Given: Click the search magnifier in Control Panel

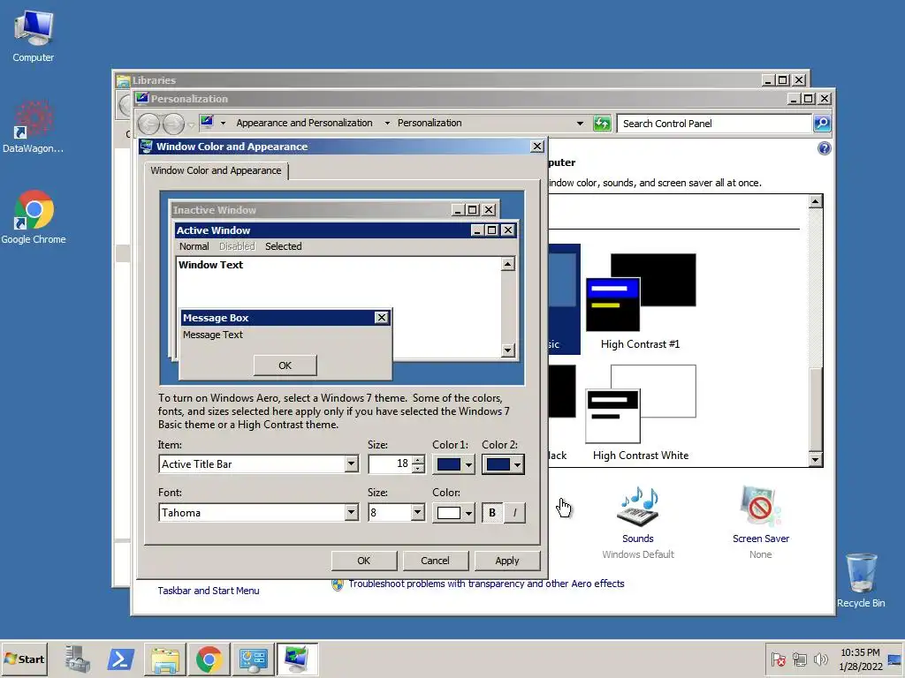Looking at the screenshot, I should (x=822, y=124).
